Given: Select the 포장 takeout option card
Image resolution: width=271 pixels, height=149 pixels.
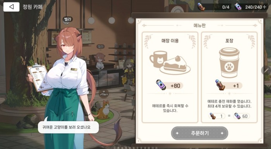Looking at the screenshot, I should coord(229,77).
